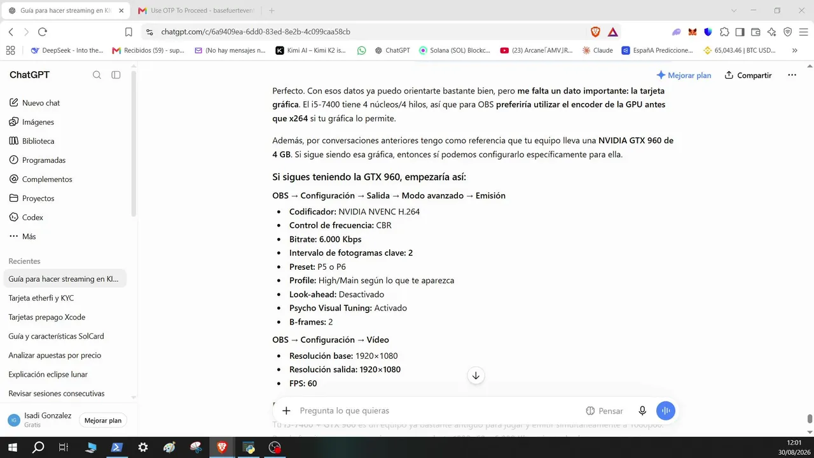
Task: Close the 'Guía para hacer streaming' tab
Action: click(121, 11)
